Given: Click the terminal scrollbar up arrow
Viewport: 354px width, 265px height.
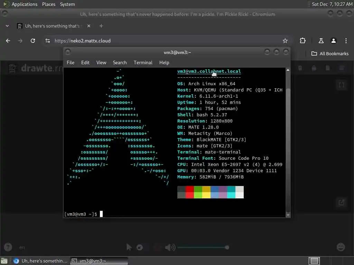Looking at the screenshot, I should [288, 70].
